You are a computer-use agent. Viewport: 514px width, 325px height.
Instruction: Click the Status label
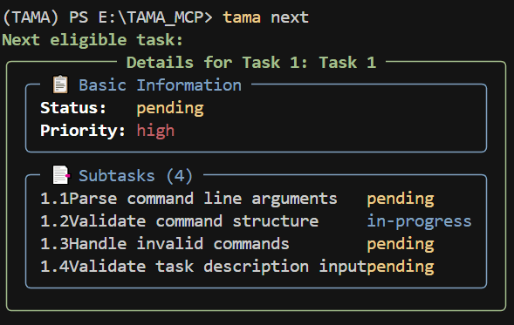pos(73,108)
